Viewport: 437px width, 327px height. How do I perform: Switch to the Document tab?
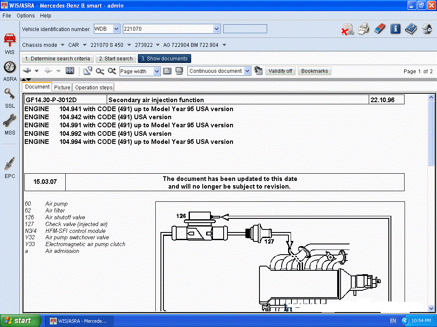(x=37, y=87)
